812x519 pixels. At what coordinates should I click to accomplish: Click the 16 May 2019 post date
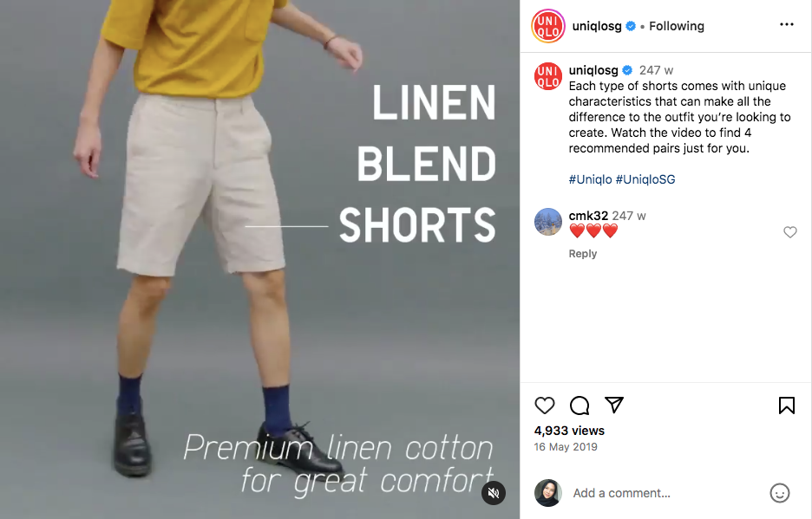coord(566,446)
